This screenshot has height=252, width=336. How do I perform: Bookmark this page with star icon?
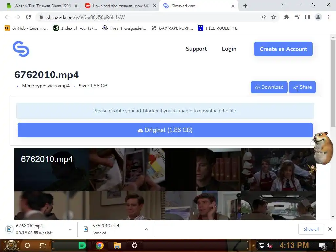[x=274, y=17]
